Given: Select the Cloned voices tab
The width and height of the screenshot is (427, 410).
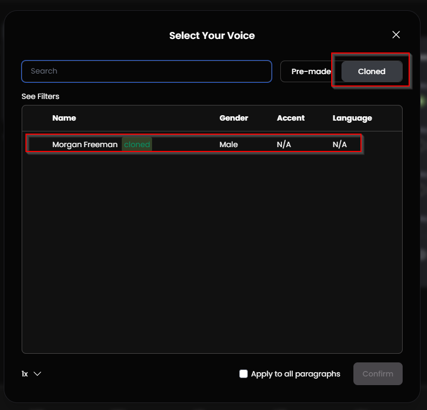Looking at the screenshot, I should [372, 71].
